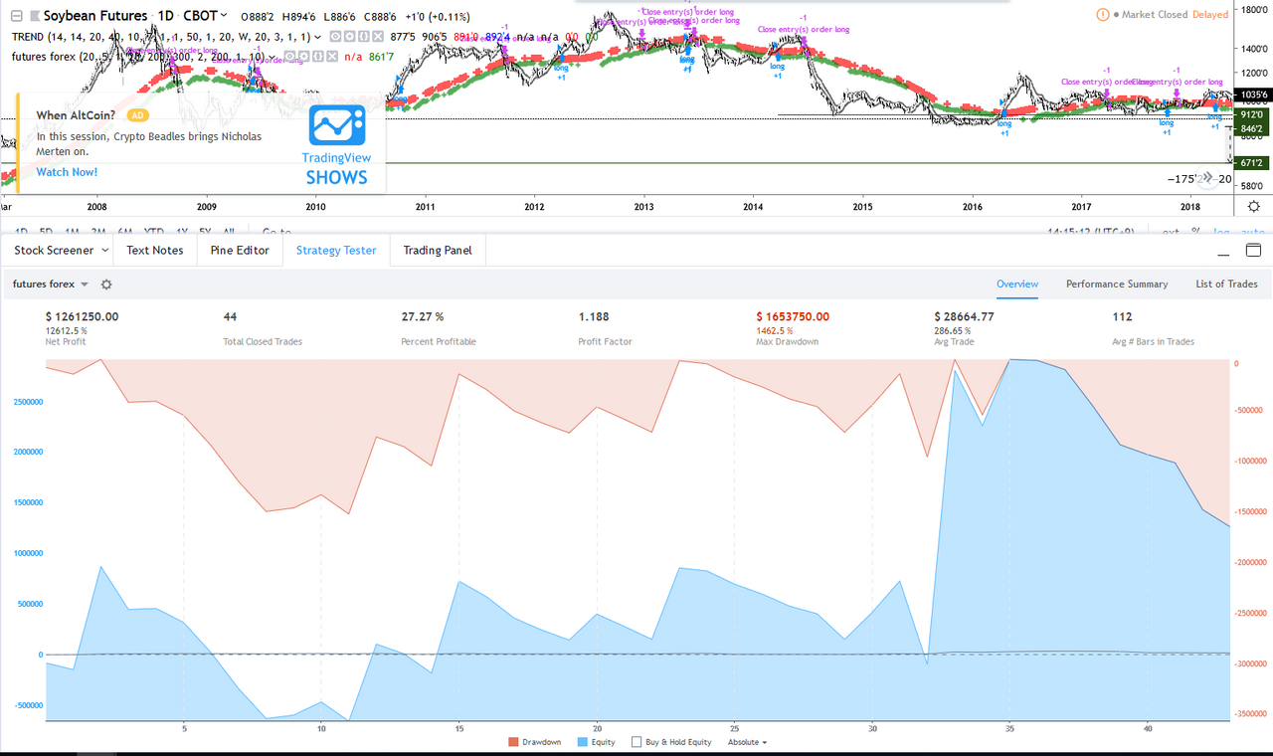Hide the TREND indicator using its eye icon
Image resolution: width=1273 pixels, height=756 pixels.
335,37
